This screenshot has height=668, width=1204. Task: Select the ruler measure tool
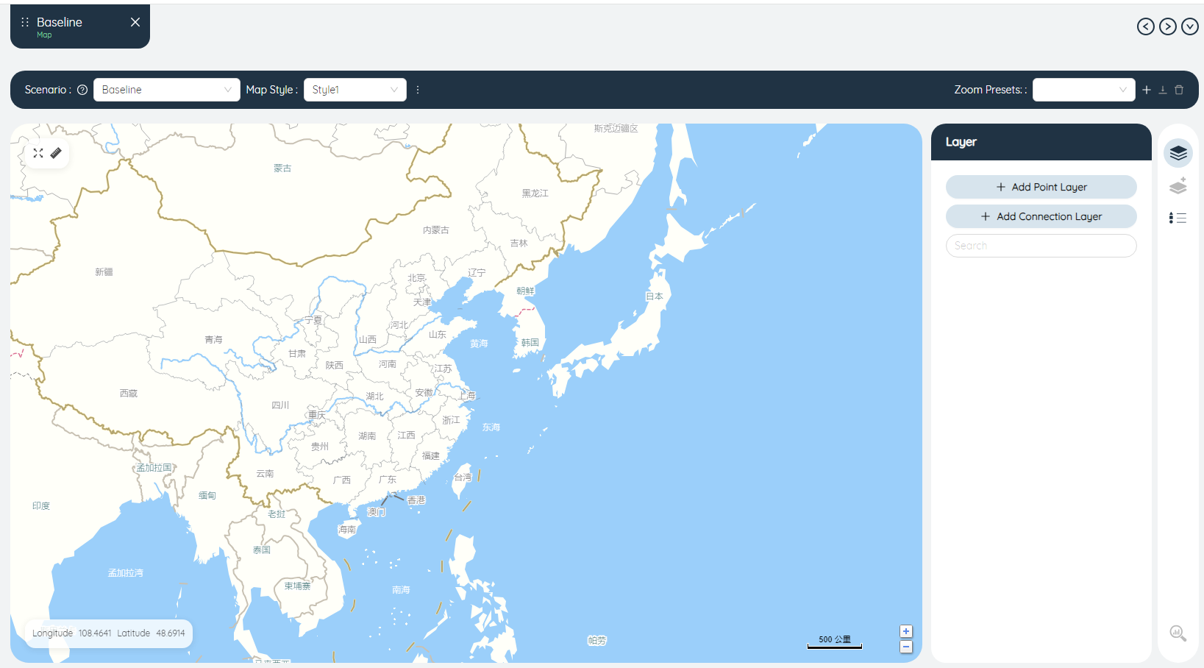point(56,153)
